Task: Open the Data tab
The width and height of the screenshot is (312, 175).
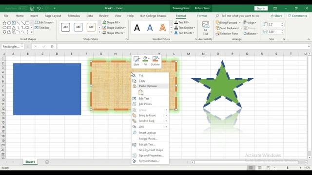Action: [x=90, y=16]
